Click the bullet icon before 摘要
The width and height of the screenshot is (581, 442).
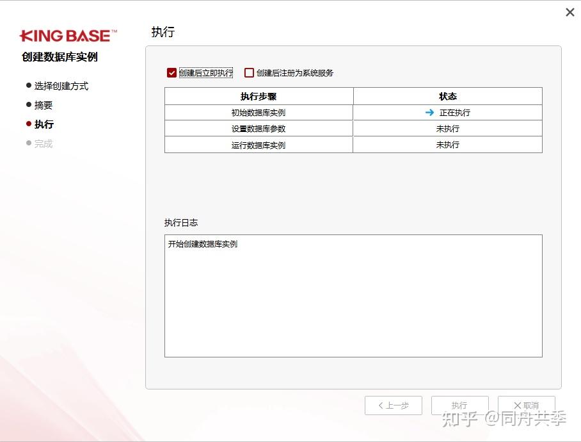29,105
